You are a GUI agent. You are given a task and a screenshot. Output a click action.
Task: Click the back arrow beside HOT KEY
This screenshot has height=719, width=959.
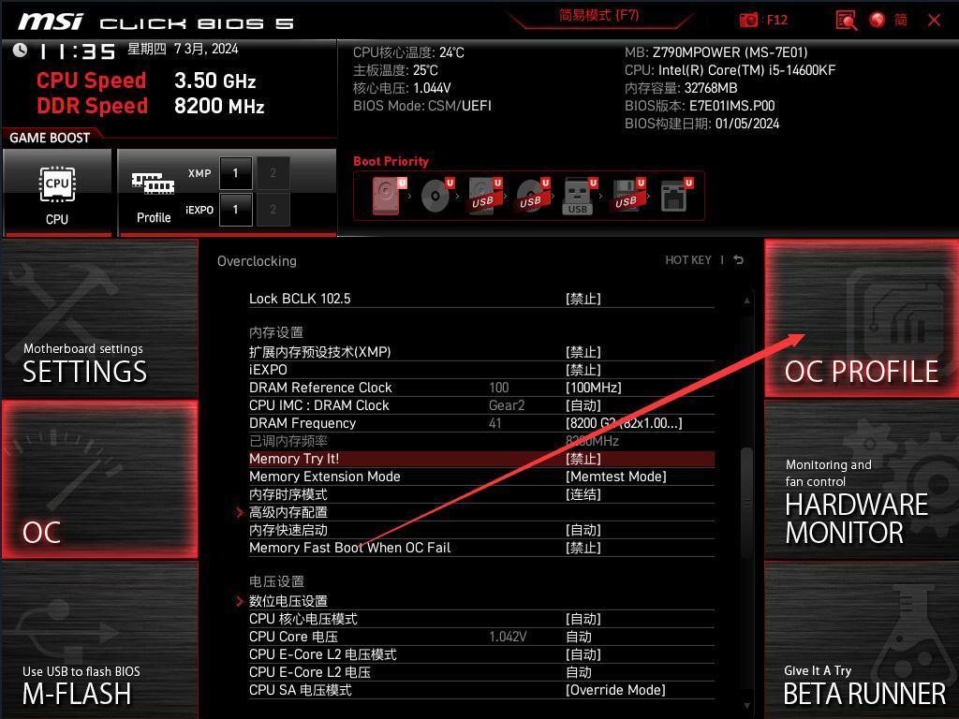[x=738, y=260]
